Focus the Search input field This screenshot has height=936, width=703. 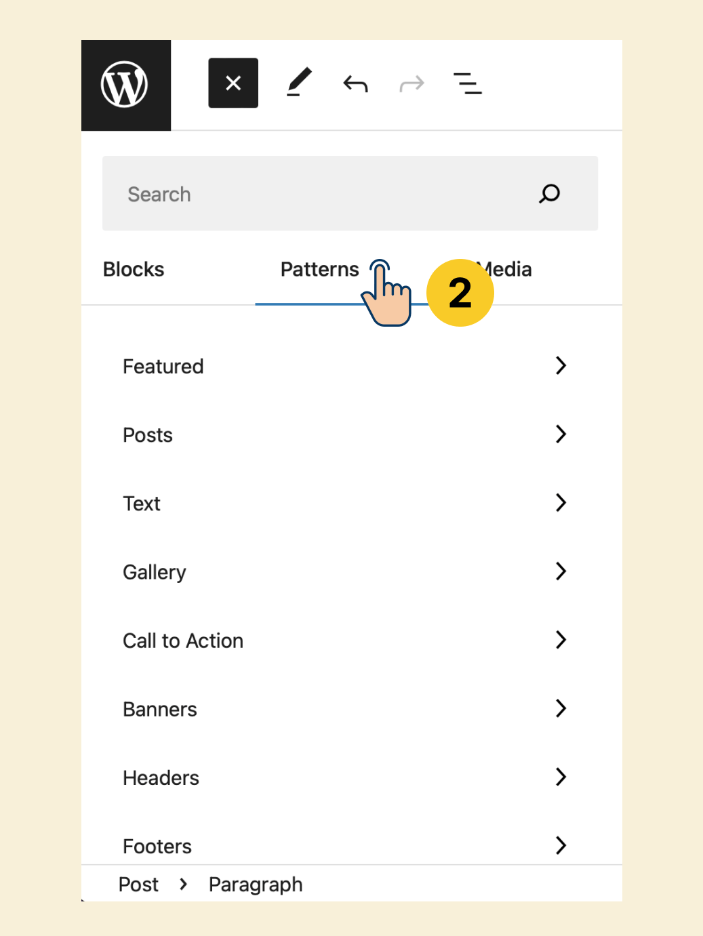350,194
